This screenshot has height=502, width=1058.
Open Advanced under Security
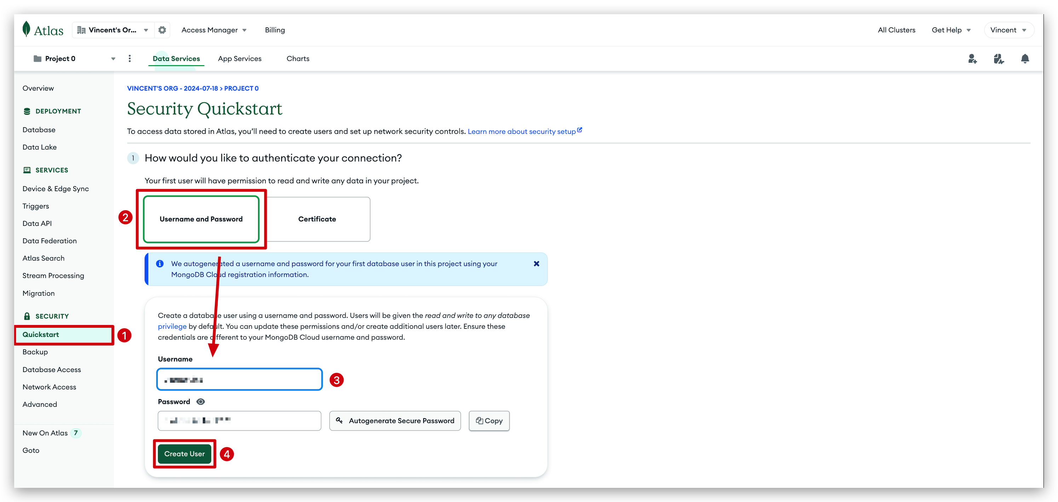pos(40,404)
